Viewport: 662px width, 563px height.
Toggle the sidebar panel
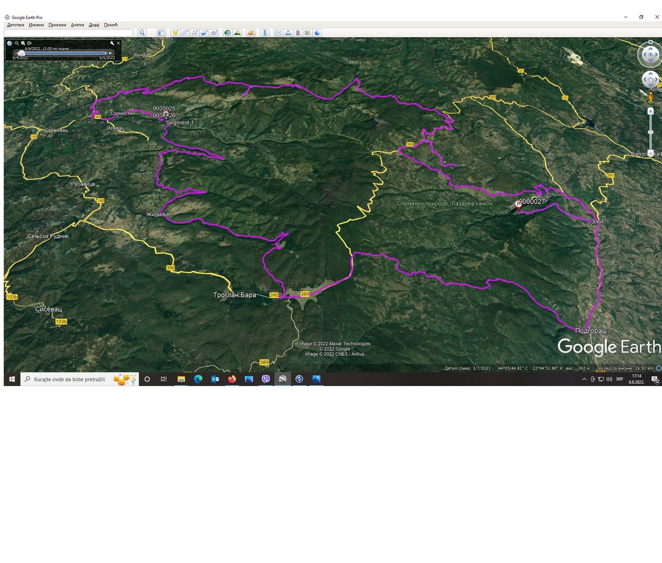(161, 33)
